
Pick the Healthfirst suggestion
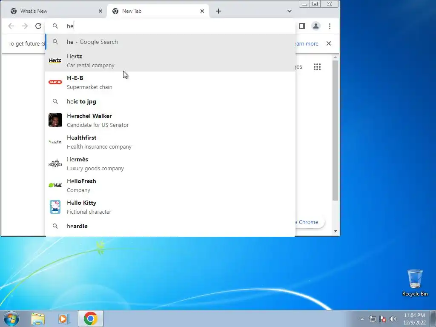pyautogui.click(x=170, y=142)
